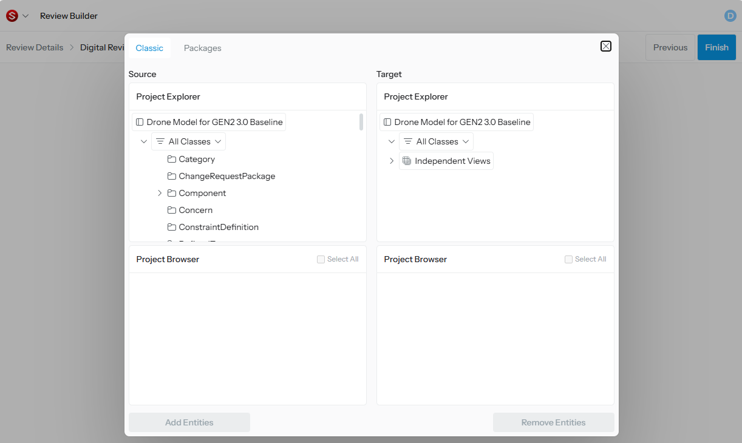Click the Target project model icon
Image resolution: width=742 pixels, height=443 pixels.
[387, 122]
